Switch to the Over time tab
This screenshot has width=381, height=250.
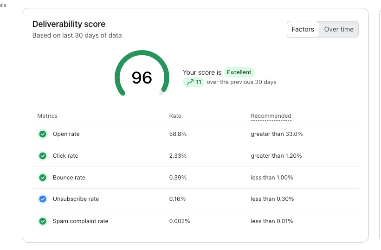pyautogui.click(x=339, y=29)
